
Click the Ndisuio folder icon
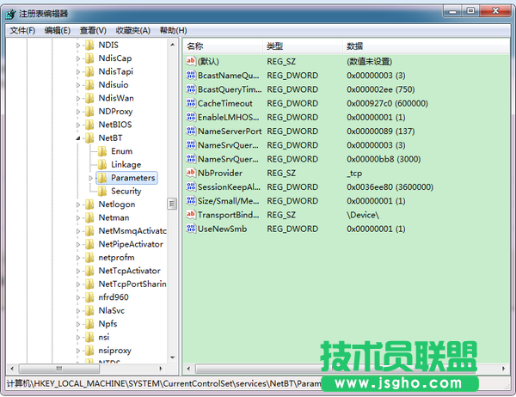89,84
